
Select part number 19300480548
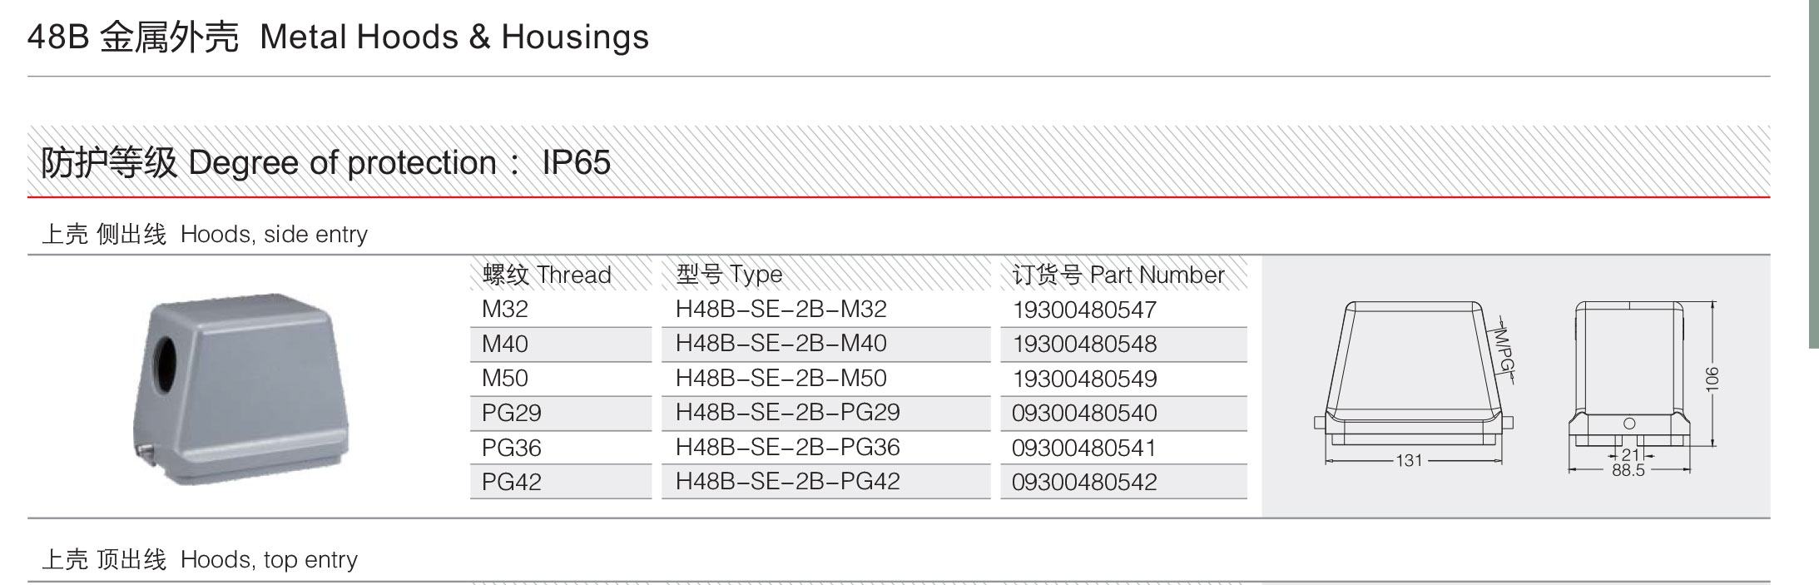[x=1084, y=345]
